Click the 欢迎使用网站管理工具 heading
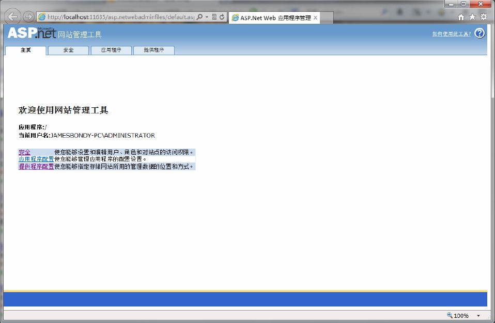The image size is (495, 323). 64,110
